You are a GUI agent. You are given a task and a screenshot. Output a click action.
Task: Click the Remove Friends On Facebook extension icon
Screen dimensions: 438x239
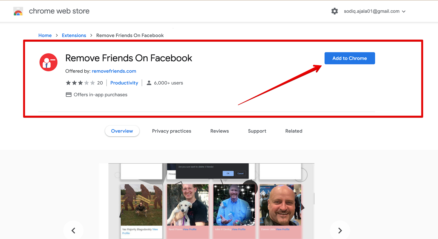click(x=48, y=62)
